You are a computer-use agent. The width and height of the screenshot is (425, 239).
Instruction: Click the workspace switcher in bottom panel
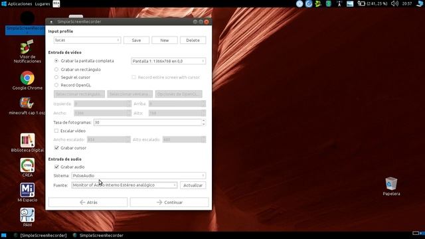[418, 233]
